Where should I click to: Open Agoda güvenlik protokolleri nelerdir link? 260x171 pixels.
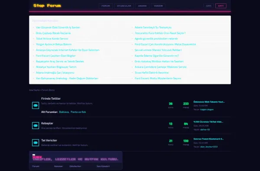tap(156, 39)
